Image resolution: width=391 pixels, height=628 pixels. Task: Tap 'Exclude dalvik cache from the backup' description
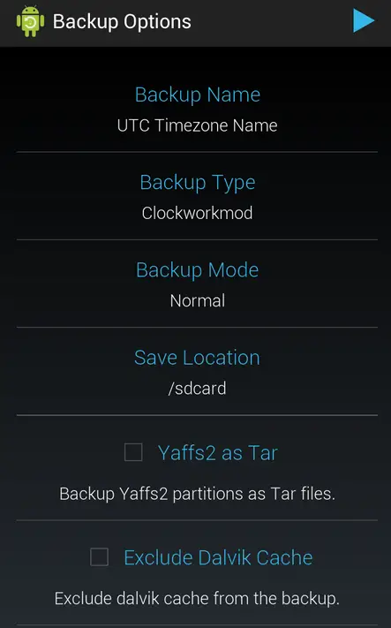[x=197, y=598]
